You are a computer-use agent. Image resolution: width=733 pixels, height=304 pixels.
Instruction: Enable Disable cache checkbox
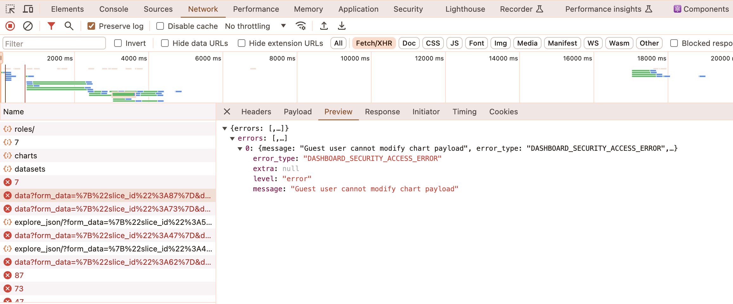click(160, 26)
